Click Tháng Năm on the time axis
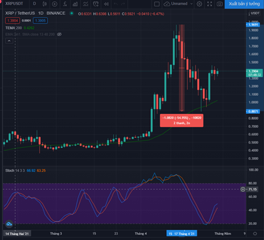Viewport: 264px width, 240px height. [x=223, y=234]
